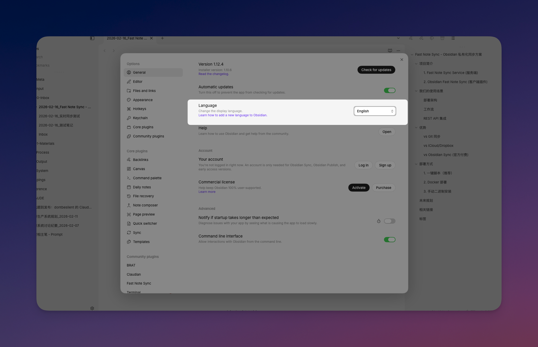This screenshot has height=347, width=538.
Task: Open the Fast Note Sync plugin settings
Action: coord(139,283)
